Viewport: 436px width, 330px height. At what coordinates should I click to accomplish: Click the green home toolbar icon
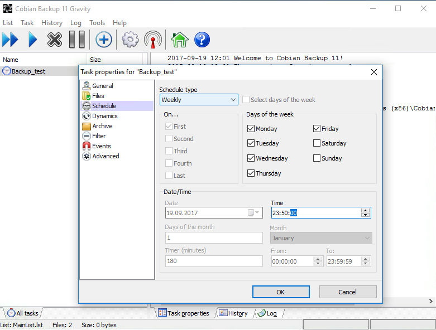(x=180, y=40)
